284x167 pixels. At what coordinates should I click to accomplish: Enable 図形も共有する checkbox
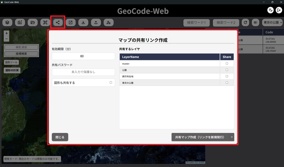pos(111,83)
